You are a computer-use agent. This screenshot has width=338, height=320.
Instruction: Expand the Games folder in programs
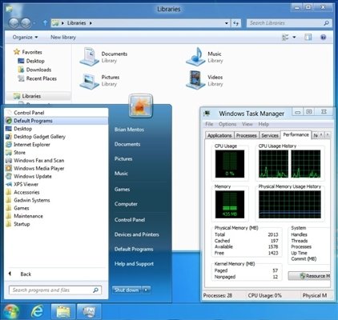pyautogui.click(x=56, y=208)
